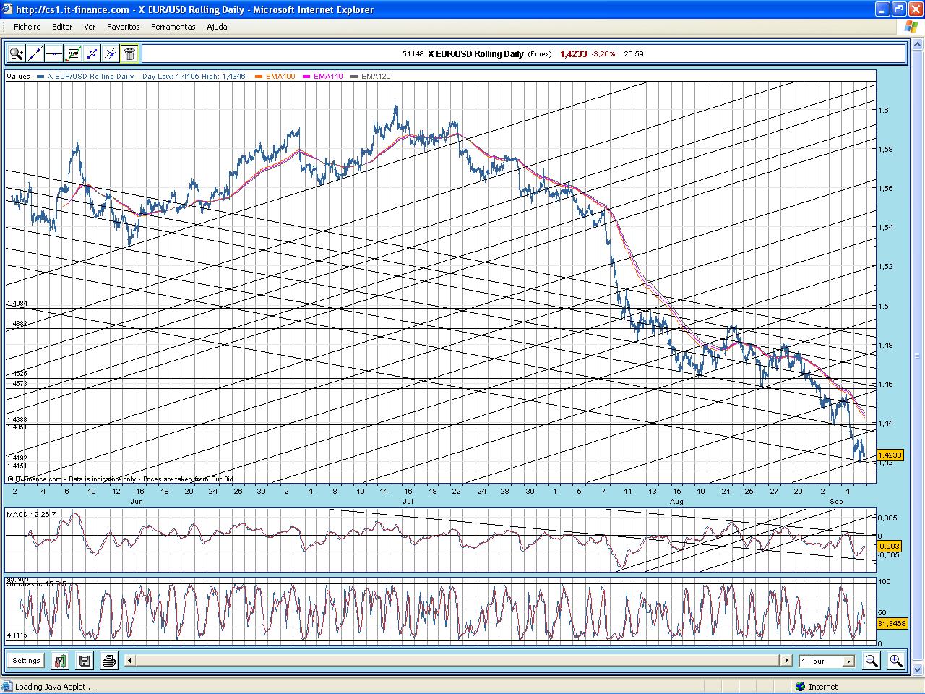The width and height of the screenshot is (925, 694).
Task: Click the zoom out magnifier at bottom right
Action: [x=872, y=661]
